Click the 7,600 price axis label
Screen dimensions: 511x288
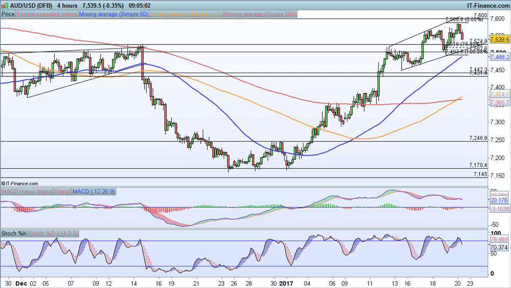[498, 18]
